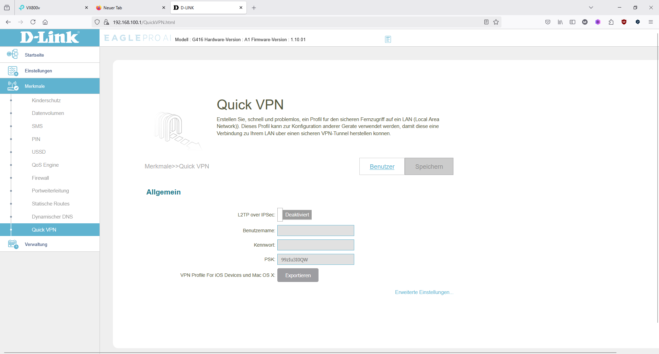Click the purple extension icon
Screen dimensions: 659x354
click(598, 22)
